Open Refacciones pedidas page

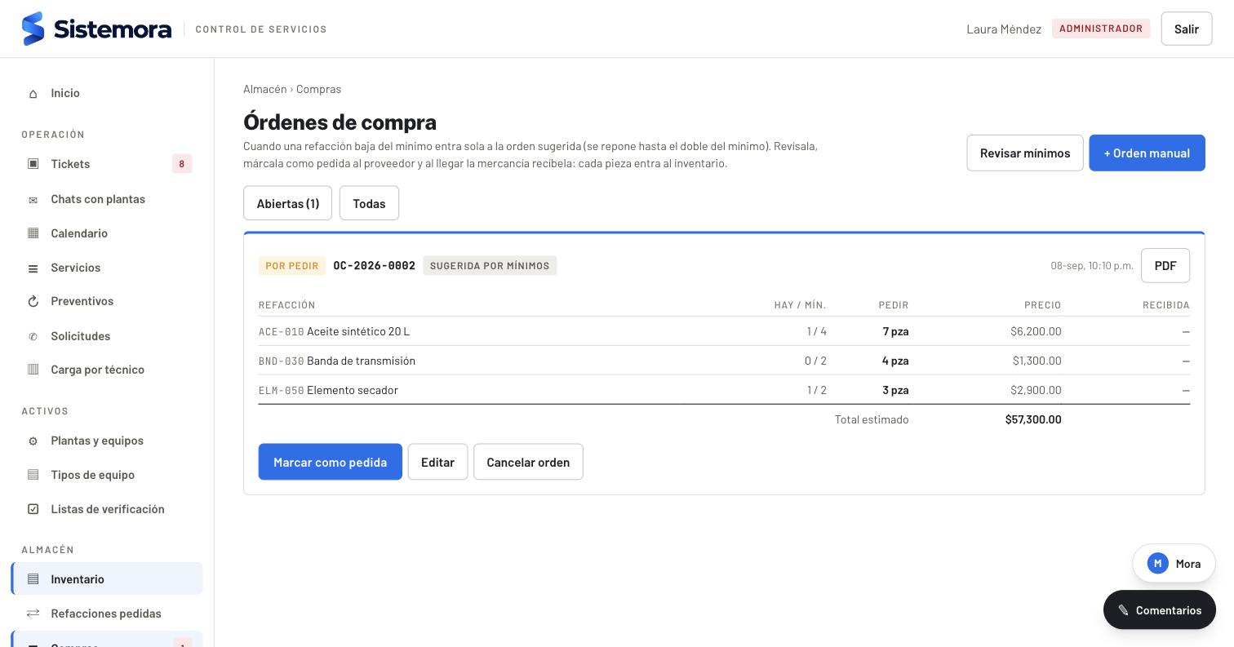107,614
